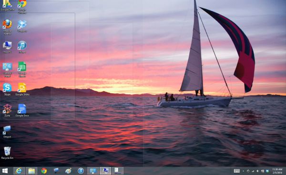Image resolution: width=286 pixels, height=175 pixels.
Task: Select the Google Drive desktop shortcut
Action: (x=7, y=5)
